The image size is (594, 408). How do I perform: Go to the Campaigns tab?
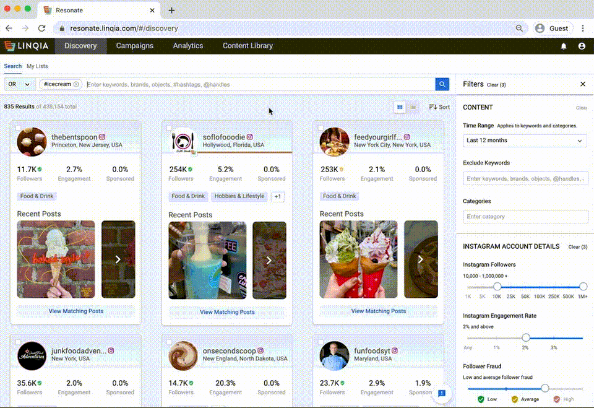tap(134, 46)
